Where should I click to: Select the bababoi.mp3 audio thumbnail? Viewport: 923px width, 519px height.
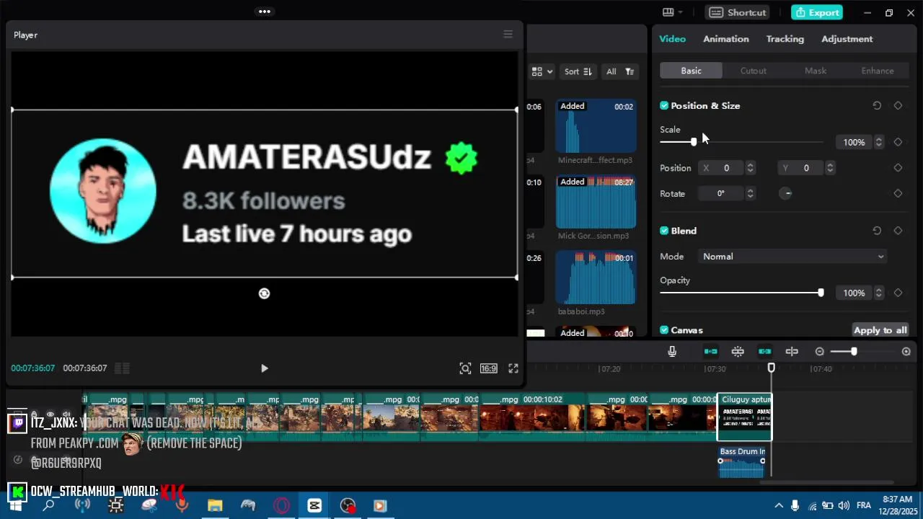(596, 278)
